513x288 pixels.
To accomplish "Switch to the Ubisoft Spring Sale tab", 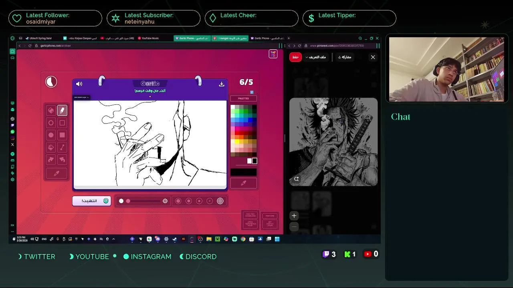I will pyautogui.click(x=40, y=38).
